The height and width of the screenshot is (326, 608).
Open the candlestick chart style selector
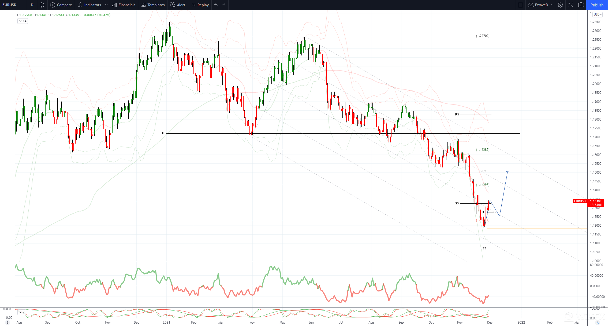coord(42,5)
